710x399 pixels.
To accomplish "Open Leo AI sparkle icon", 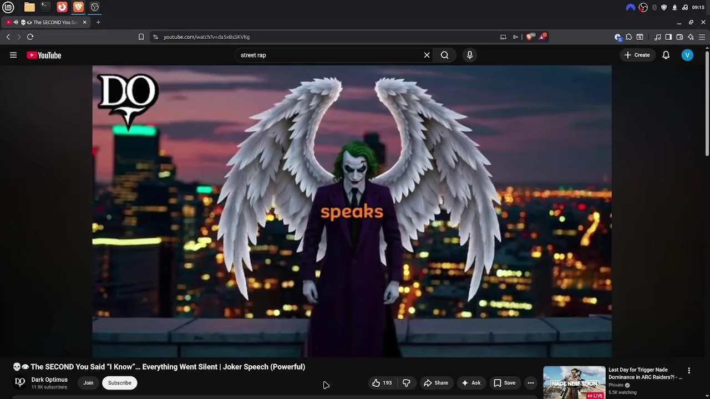I will [691, 37].
